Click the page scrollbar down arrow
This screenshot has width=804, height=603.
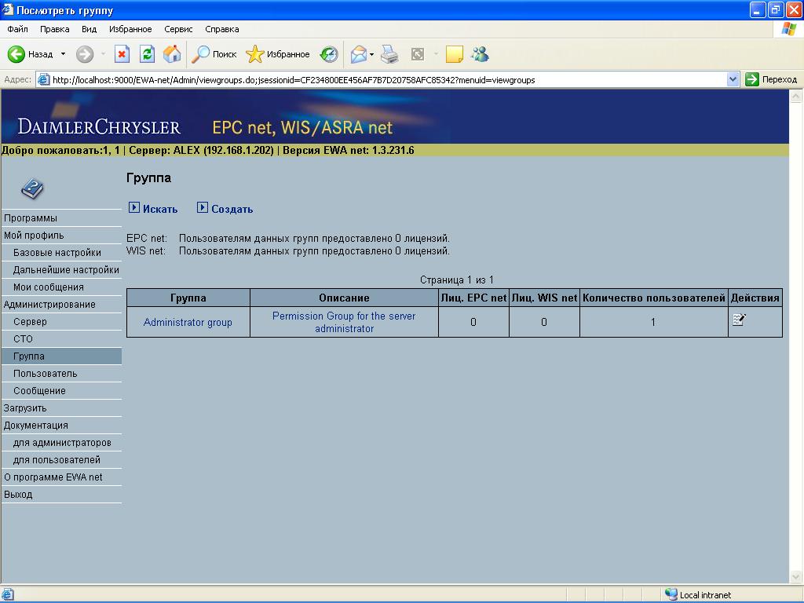pyautogui.click(x=796, y=577)
